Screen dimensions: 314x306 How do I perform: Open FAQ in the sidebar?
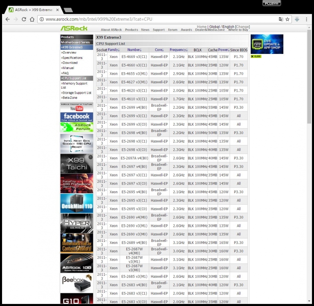65,73
